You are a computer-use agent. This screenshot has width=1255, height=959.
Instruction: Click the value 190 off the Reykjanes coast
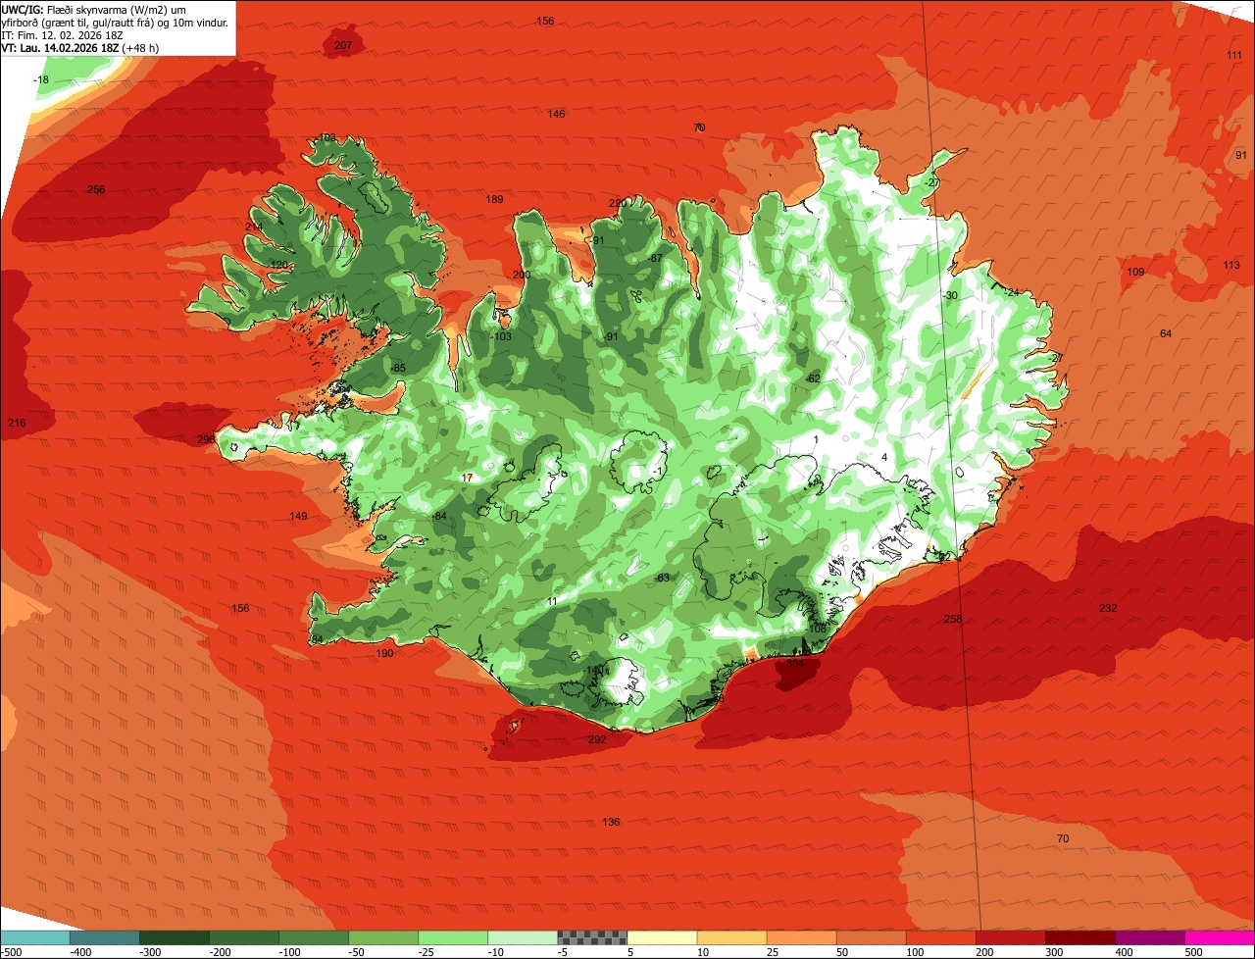tap(384, 653)
